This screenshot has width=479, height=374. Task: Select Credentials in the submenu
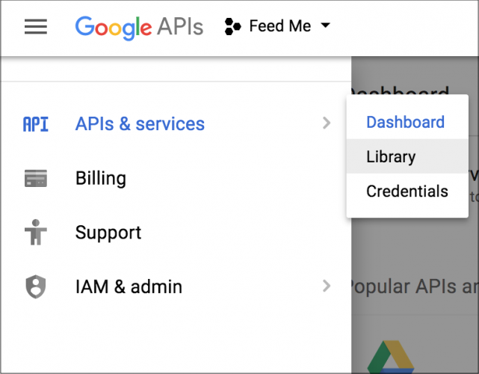[x=407, y=191]
